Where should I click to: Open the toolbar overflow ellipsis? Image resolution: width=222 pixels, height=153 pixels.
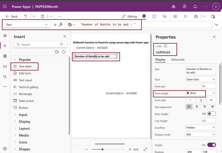point(60,16)
